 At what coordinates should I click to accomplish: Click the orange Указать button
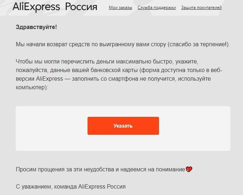[123, 126]
